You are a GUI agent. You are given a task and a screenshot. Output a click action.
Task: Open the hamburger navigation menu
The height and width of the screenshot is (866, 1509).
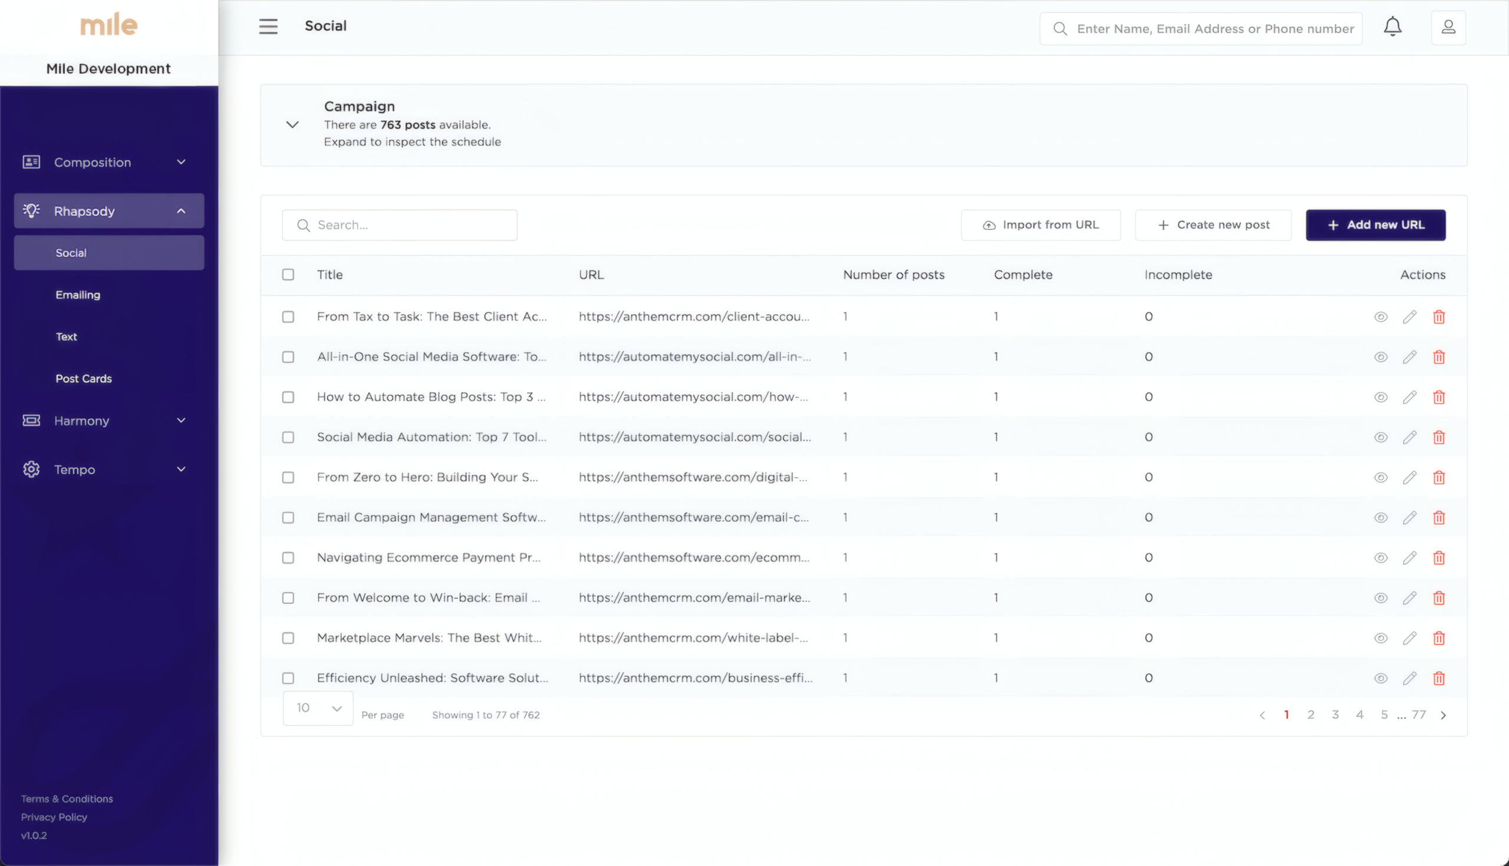tap(268, 26)
